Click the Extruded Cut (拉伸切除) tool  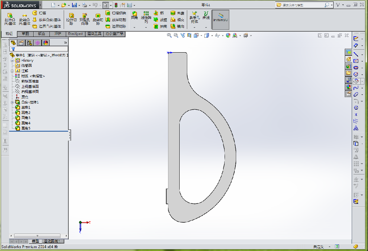click(x=71, y=19)
